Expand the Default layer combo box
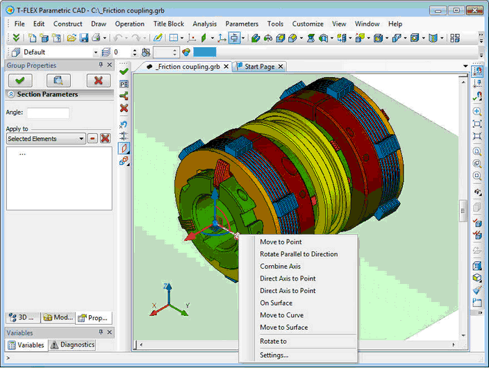489x368 pixels. [x=96, y=52]
